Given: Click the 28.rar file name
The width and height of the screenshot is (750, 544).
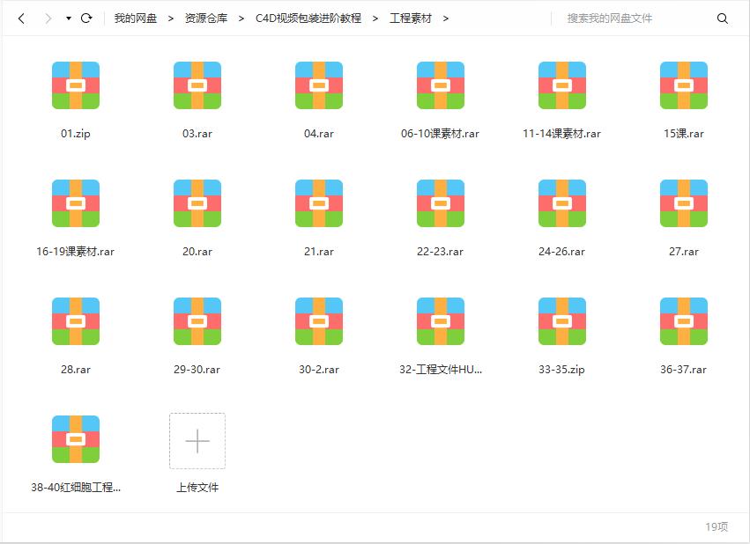Looking at the screenshot, I should [76, 369].
